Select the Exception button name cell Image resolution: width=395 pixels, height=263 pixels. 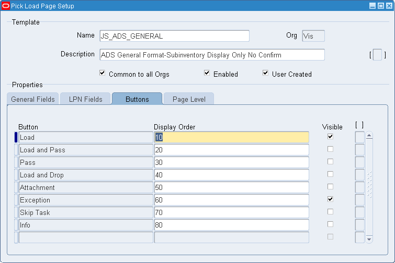click(86, 200)
